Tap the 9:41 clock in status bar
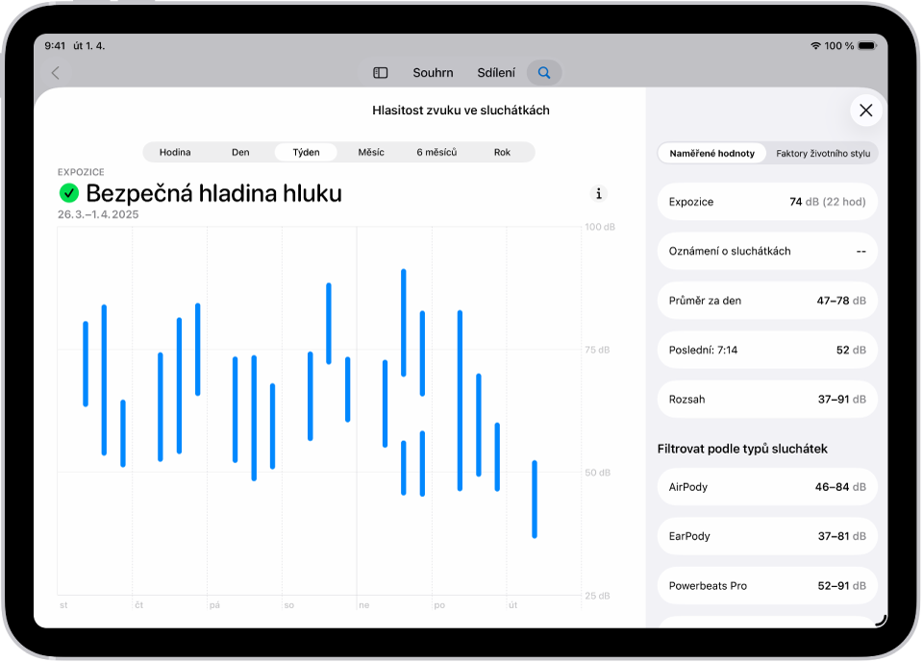Screen dimensions: 923x662 coord(55,45)
